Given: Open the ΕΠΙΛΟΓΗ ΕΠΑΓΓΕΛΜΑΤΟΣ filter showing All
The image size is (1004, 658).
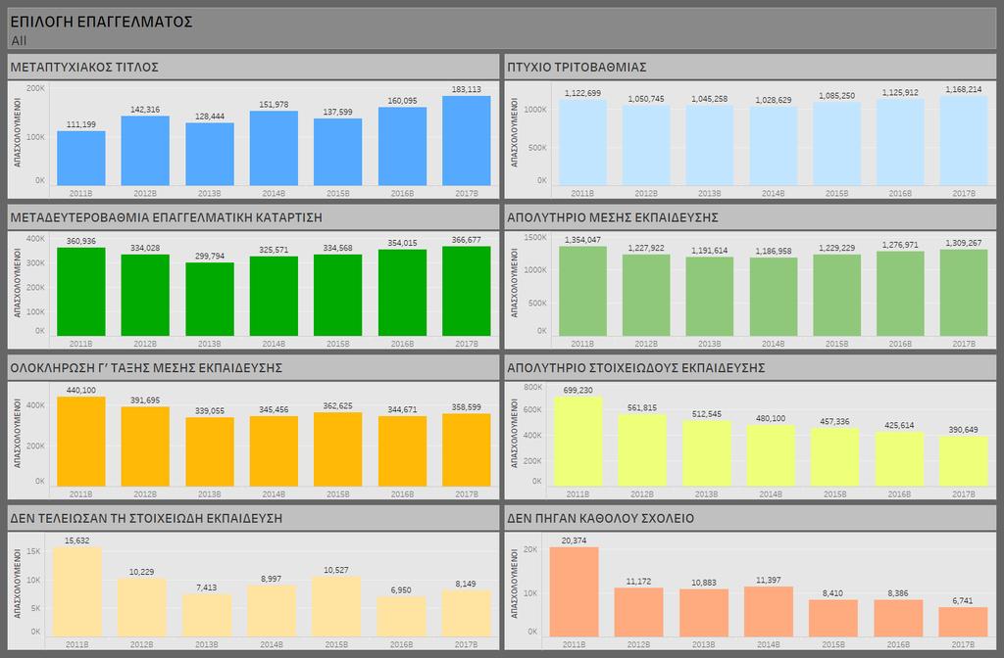Looking at the screenshot, I should [501, 40].
